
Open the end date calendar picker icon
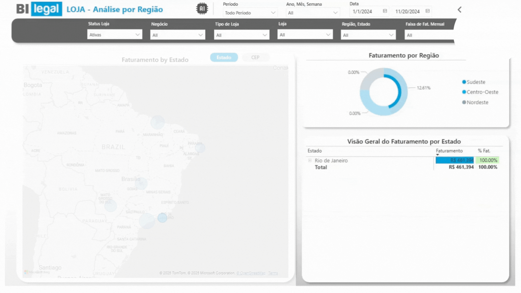tap(427, 11)
